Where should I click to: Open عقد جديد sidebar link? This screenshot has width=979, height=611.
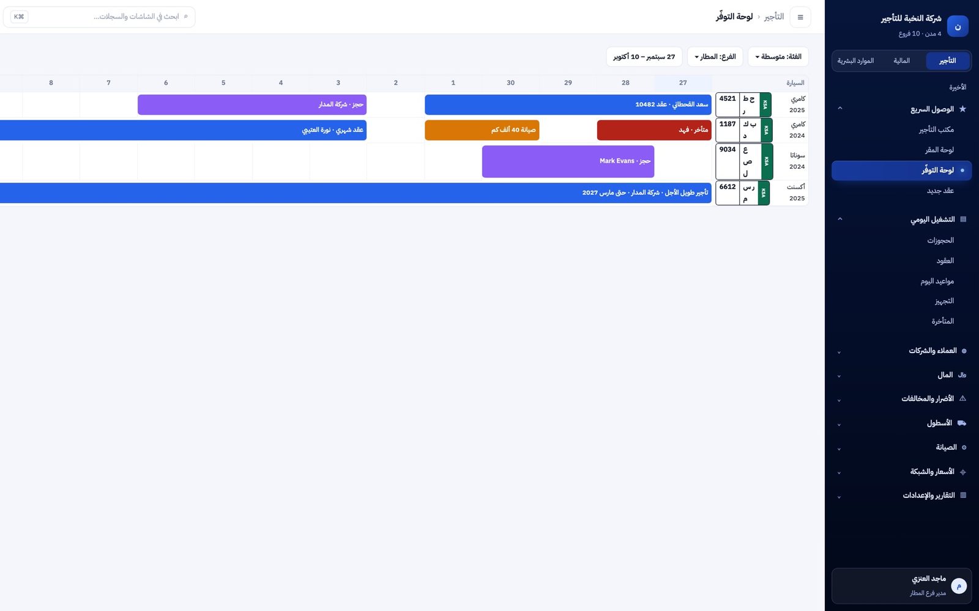[901, 191]
